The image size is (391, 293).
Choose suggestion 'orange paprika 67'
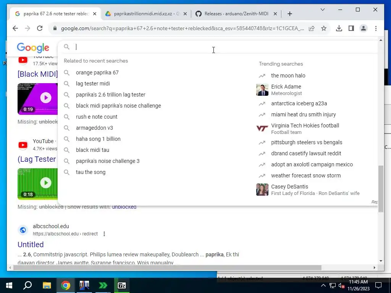97,72
